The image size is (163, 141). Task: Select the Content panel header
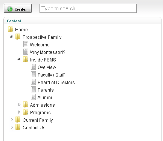pos(82,21)
